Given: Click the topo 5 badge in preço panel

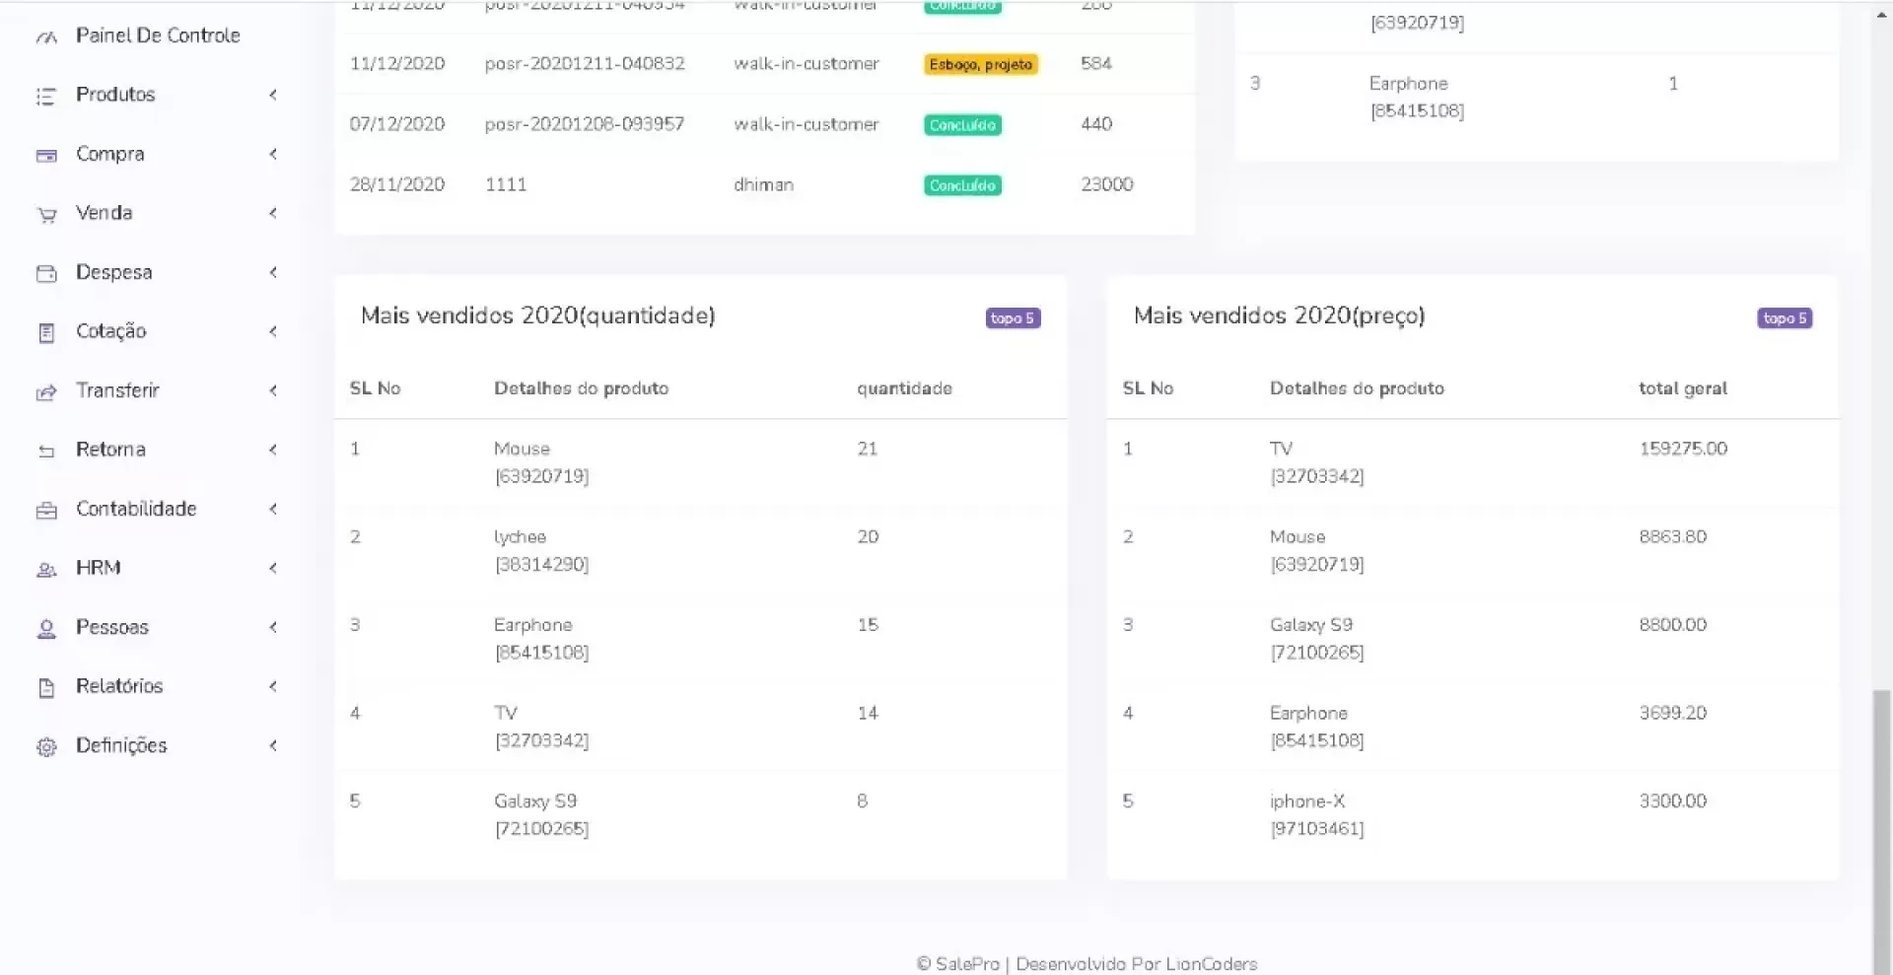Looking at the screenshot, I should coord(1785,317).
